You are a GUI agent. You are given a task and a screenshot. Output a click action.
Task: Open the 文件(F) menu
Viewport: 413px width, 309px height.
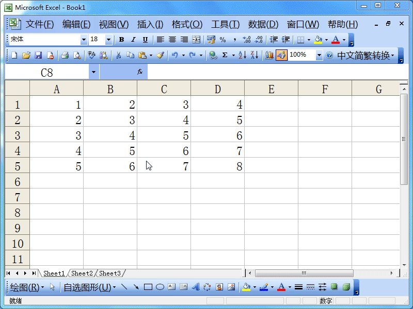40,24
